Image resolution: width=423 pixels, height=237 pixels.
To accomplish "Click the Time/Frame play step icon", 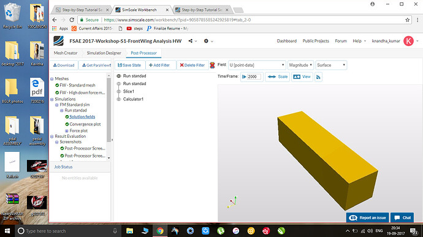I will point(244,77).
